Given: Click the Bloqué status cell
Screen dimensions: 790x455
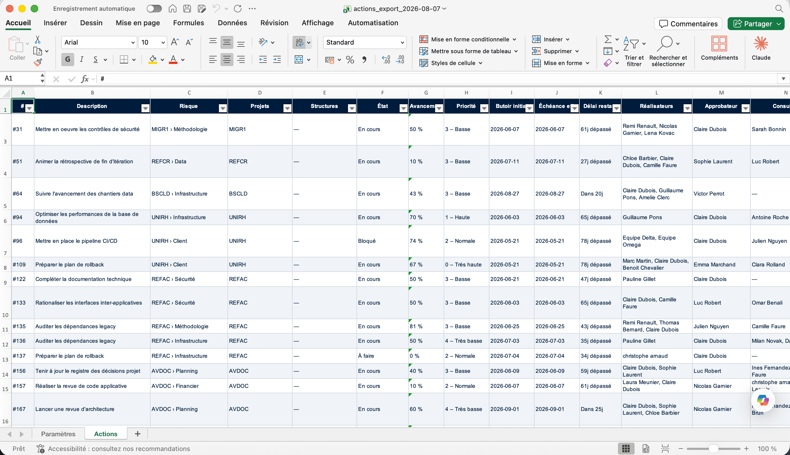Looking at the screenshot, I should [x=382, y=241].
